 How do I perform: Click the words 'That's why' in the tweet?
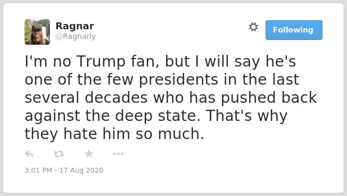(x=246, y=116)
